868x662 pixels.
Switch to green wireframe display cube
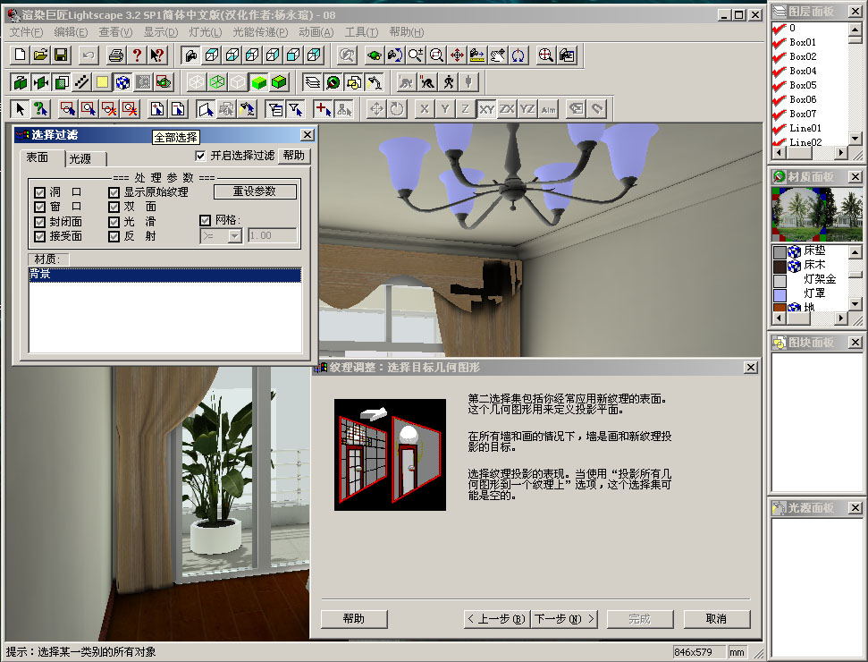(x=217, y=82)
